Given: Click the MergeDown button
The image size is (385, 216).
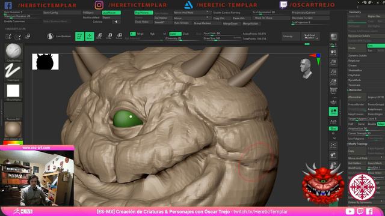Looking at the screenshot, I should tap(232, 23).
